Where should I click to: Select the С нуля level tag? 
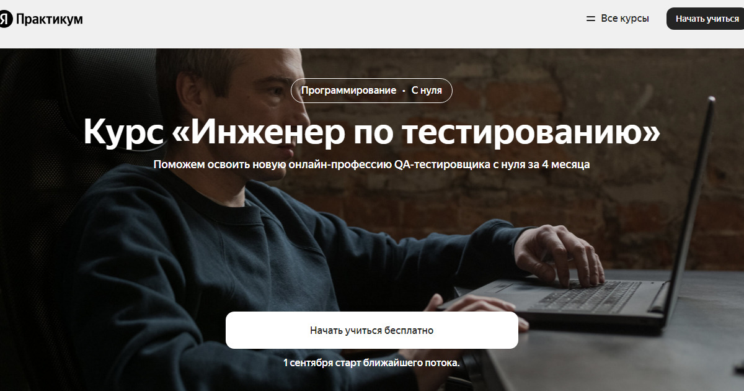pyautogui.click(x=427, y=91)
